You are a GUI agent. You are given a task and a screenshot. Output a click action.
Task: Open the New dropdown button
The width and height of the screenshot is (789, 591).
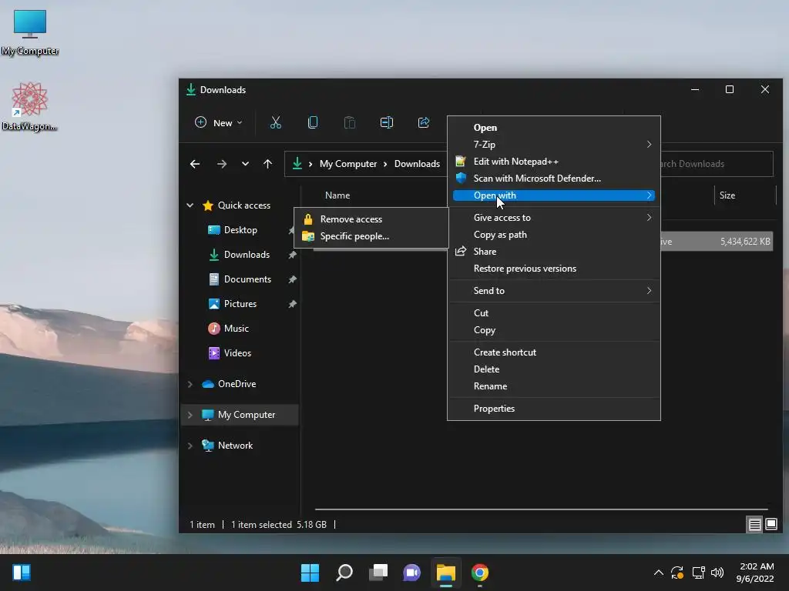[x=218, y=122]
